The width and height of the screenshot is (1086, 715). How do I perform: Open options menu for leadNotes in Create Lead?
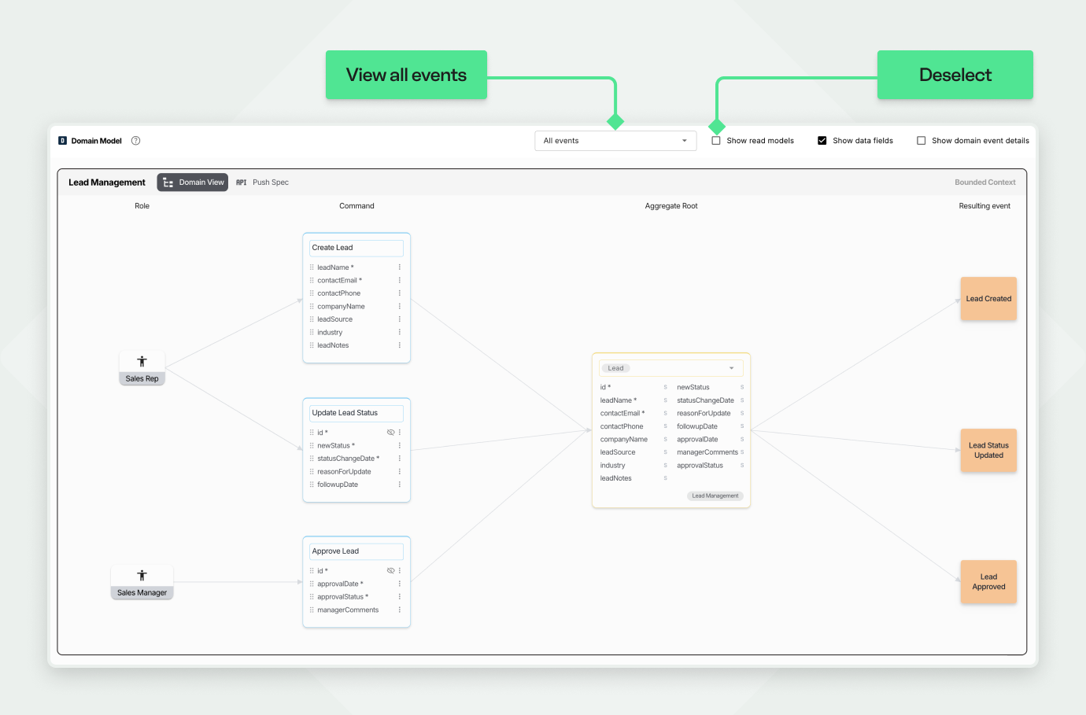400,345
